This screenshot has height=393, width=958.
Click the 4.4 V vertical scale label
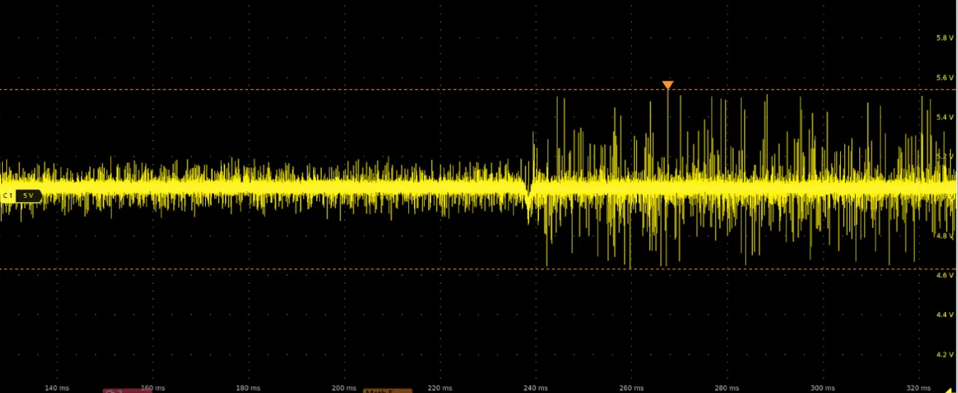coord(944,314)
